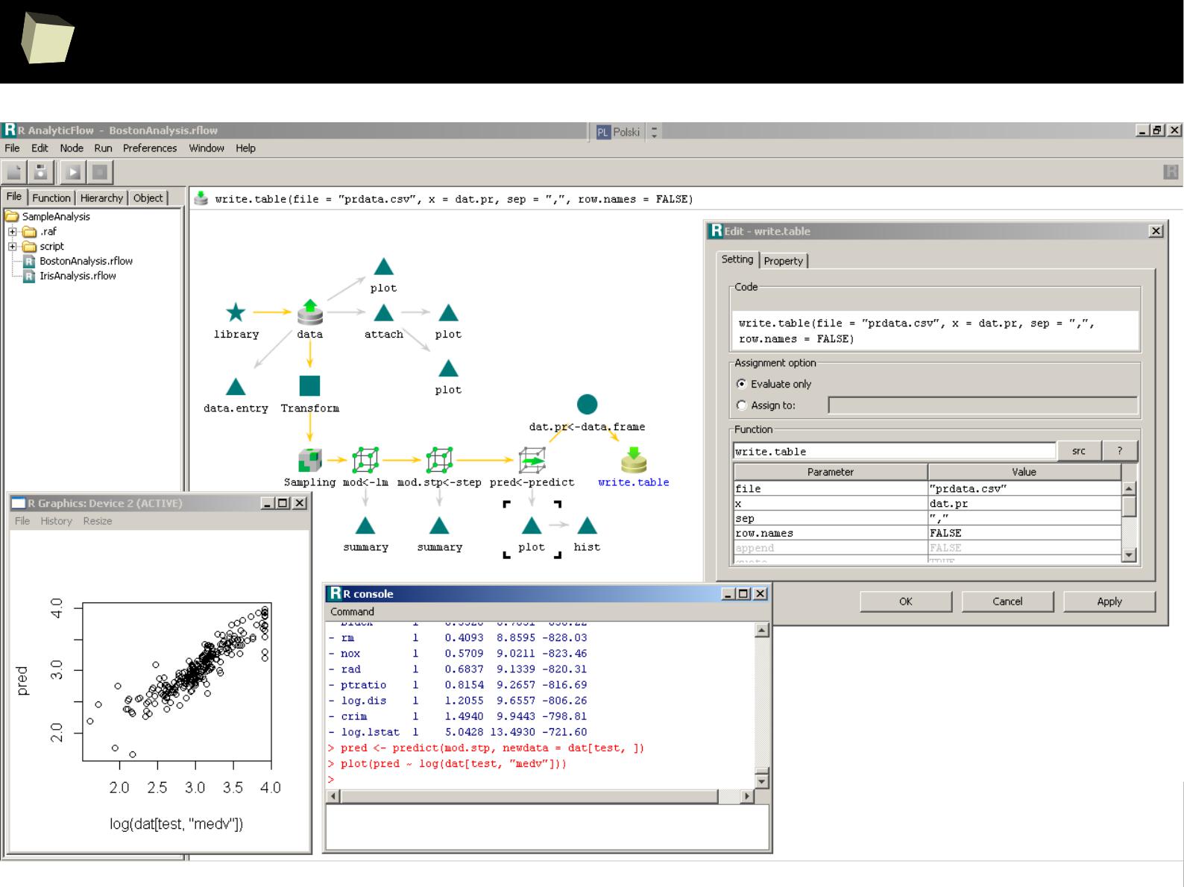Viewport: 1184px width, 887px height.
Task: Click Cancel in the Edit dialog
Action: coord(1007,602)
